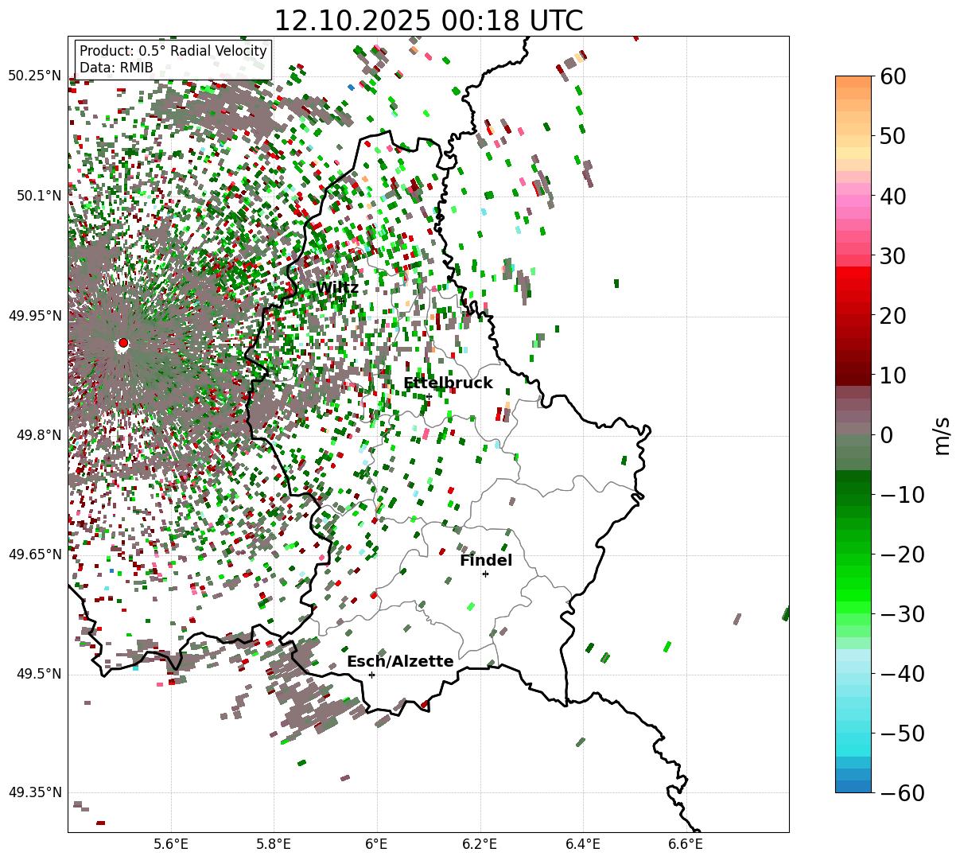Click the colorbar value −40
Image resolution: width=960 pixels, height=860 pixels.
(x=901, y=673)
